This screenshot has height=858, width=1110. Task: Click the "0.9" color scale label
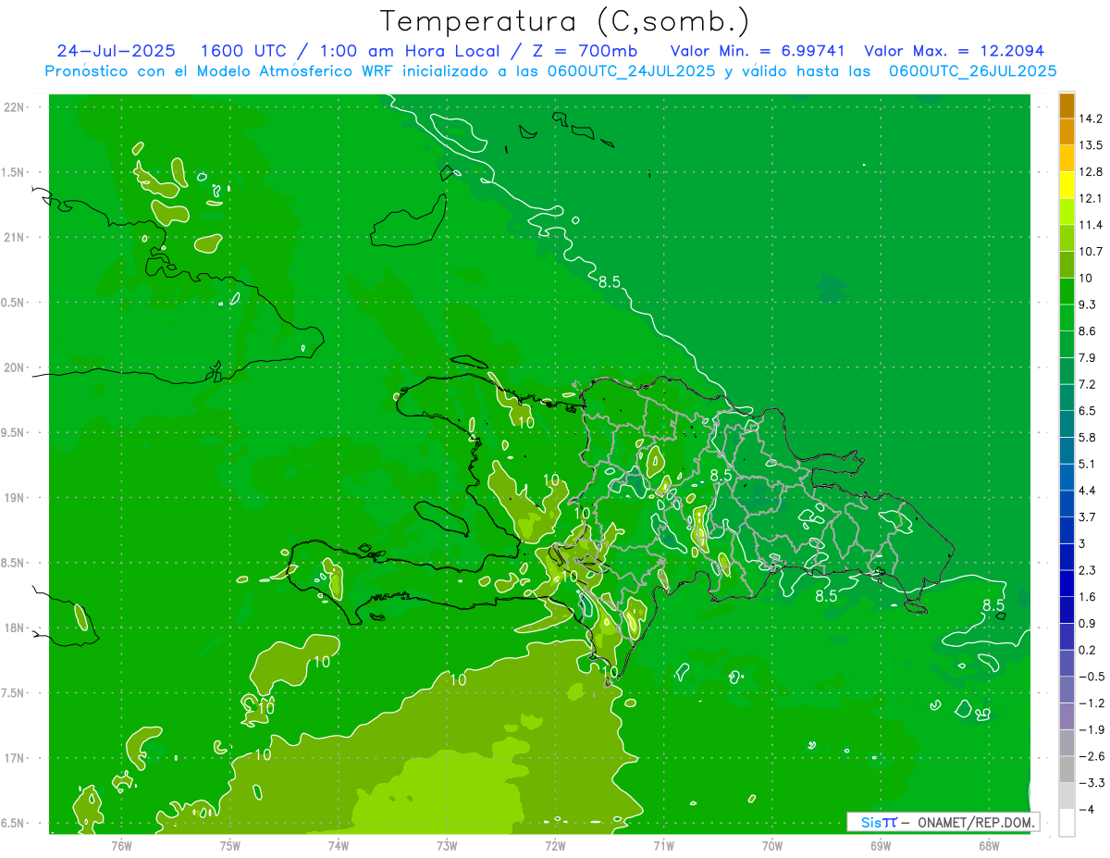coord(1088,623)
